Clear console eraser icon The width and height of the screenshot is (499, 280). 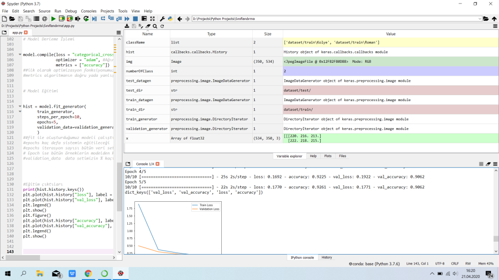[x=488, y=164]
